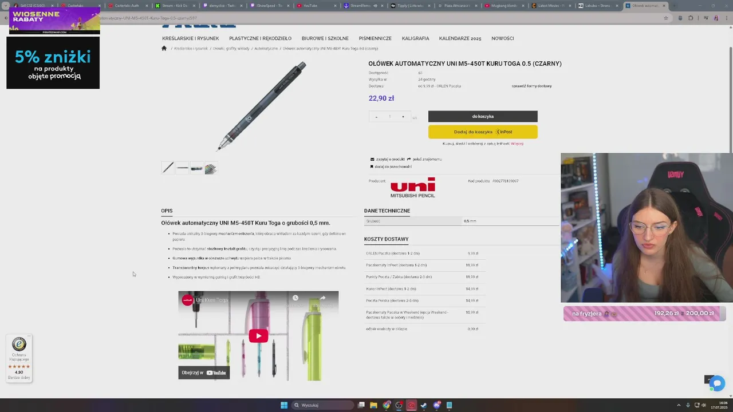733x412 pixels.
Task: Edit the quantity input field
Action: pos(389,117)
